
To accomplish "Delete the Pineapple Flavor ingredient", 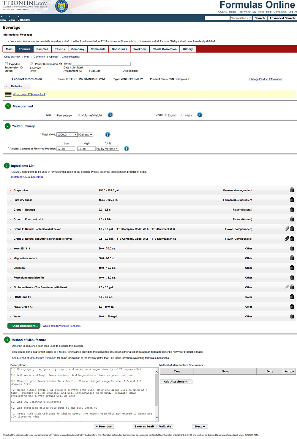I will 292,238.
